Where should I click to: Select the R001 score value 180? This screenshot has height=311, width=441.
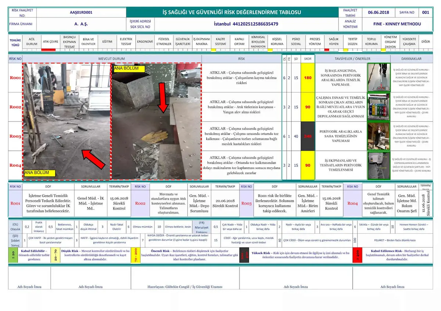coord(308,78)
